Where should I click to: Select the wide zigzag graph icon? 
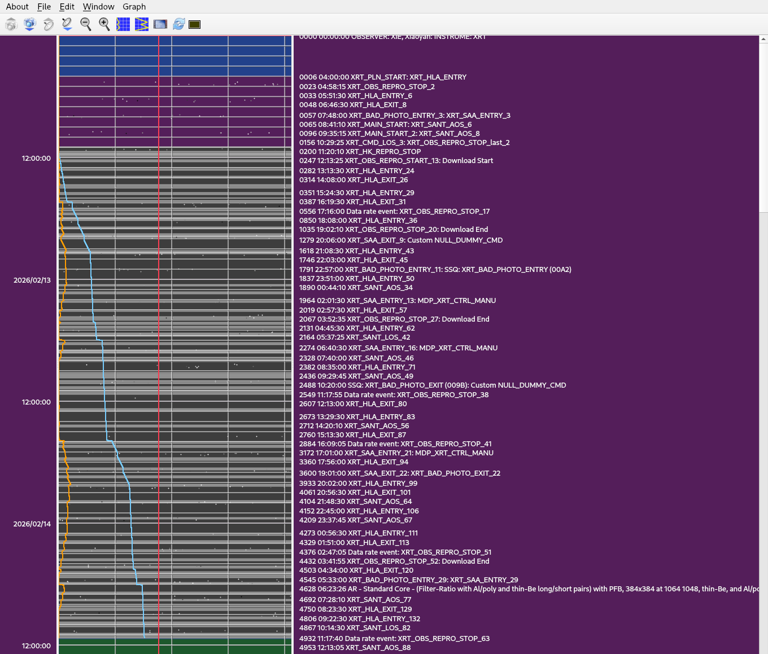pos(142,24)
